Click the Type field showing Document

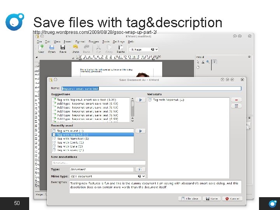(101, 169)
